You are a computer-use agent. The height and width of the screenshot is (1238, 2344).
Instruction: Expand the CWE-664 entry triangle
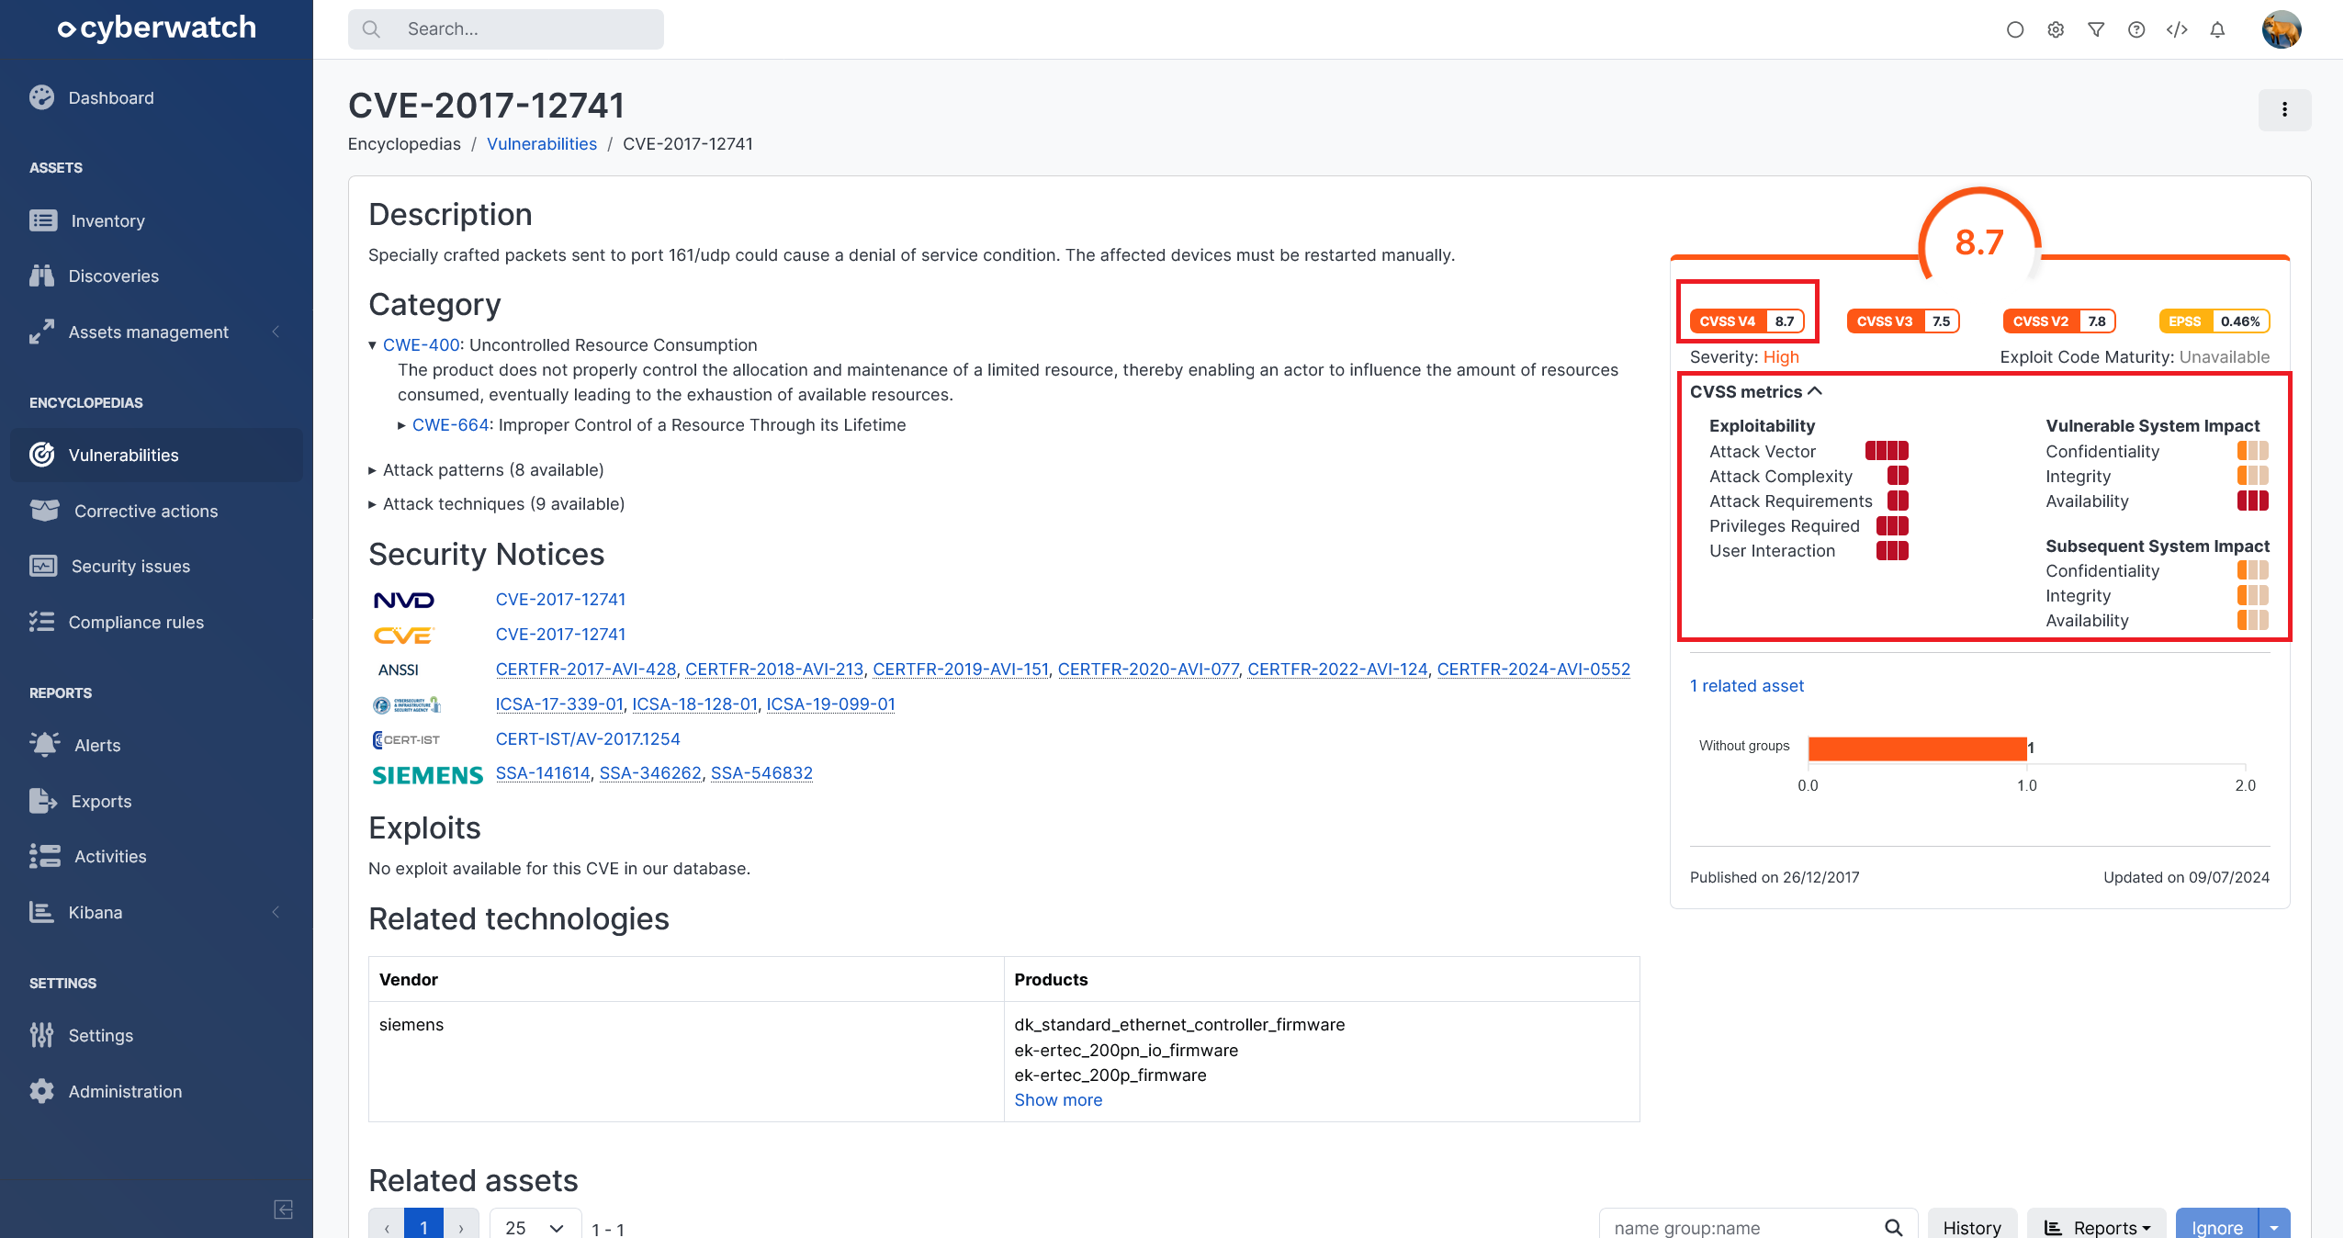(401, 425)
